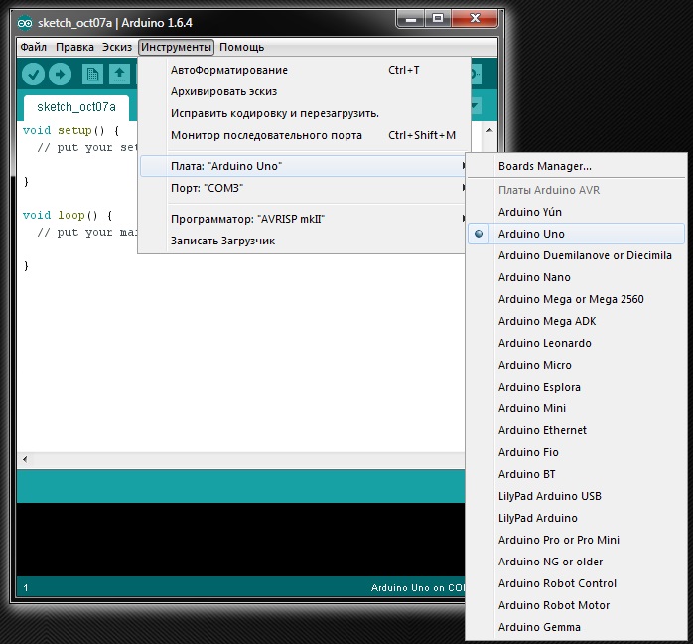Select Arduino Robot Motor board

(576, 605)
